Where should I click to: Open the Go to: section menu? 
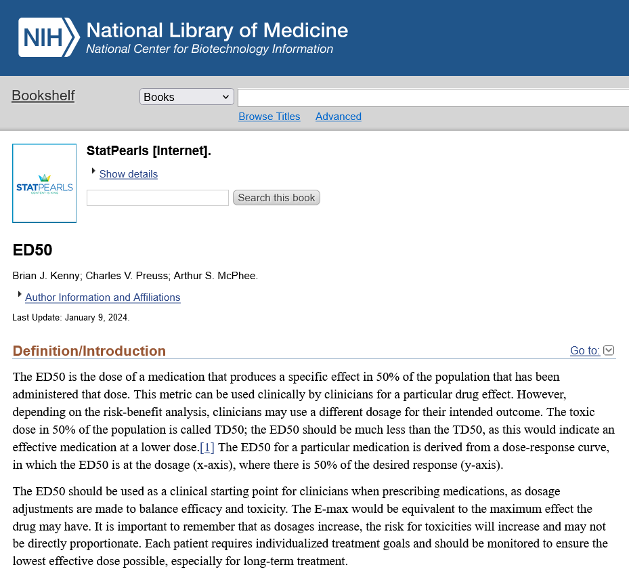[585, 350]
